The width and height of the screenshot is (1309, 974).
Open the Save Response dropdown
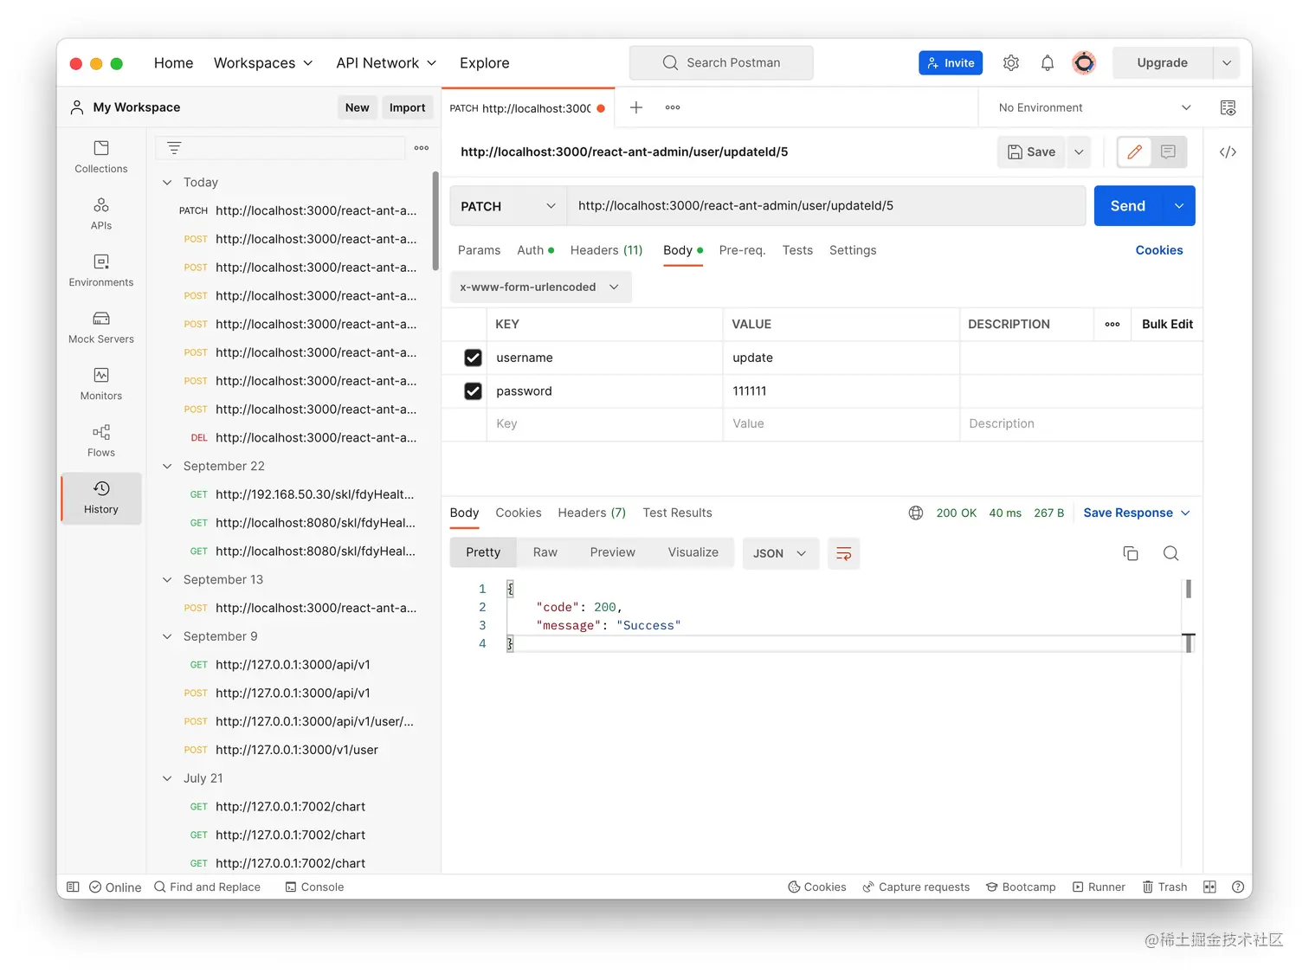point(1137,513)
